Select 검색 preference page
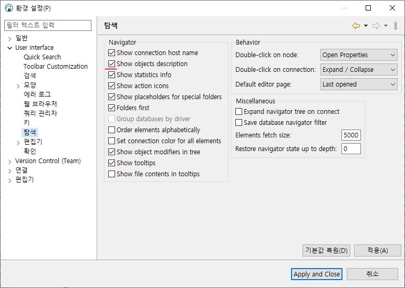405x288 pixels. 30,76
